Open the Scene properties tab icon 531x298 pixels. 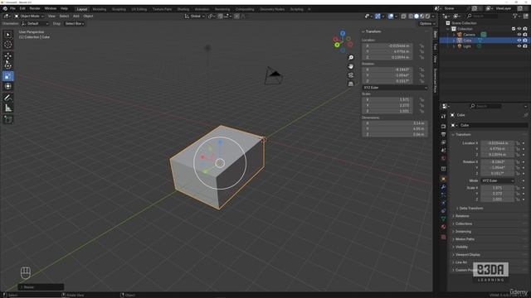pos(443,151)
